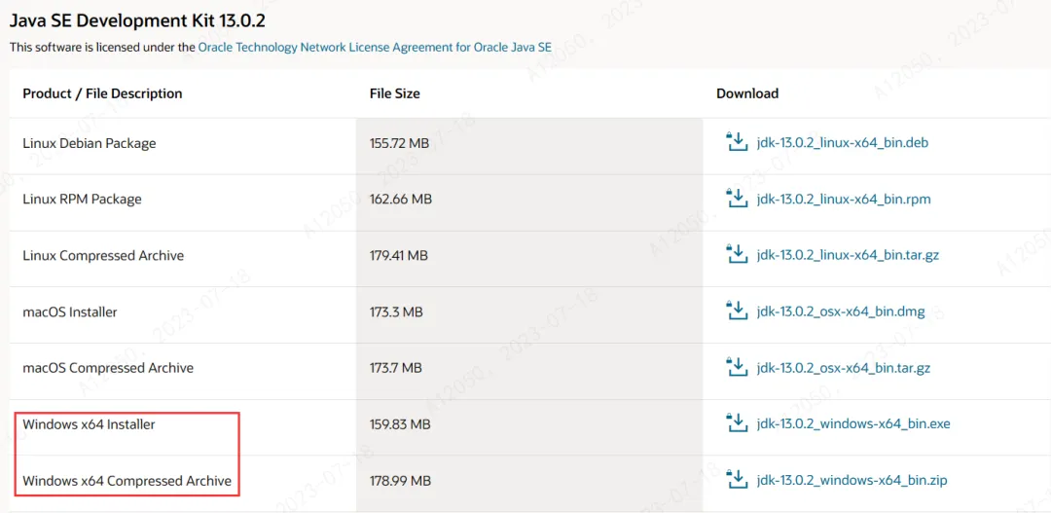Download jdk-13.0.2_osx-x64_bin.dmg link
1051x513 pixels.
tap(841, 312)
